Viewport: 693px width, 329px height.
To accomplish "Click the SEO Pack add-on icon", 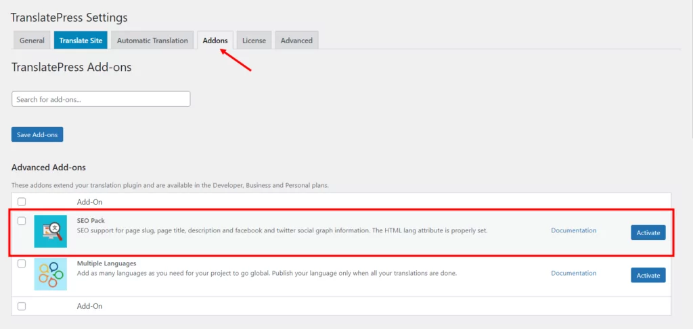I will [51, 231].
